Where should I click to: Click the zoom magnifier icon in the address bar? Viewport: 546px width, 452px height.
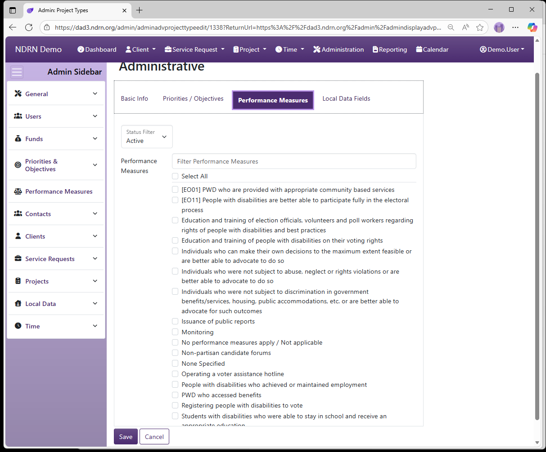[x=451, y=27]
